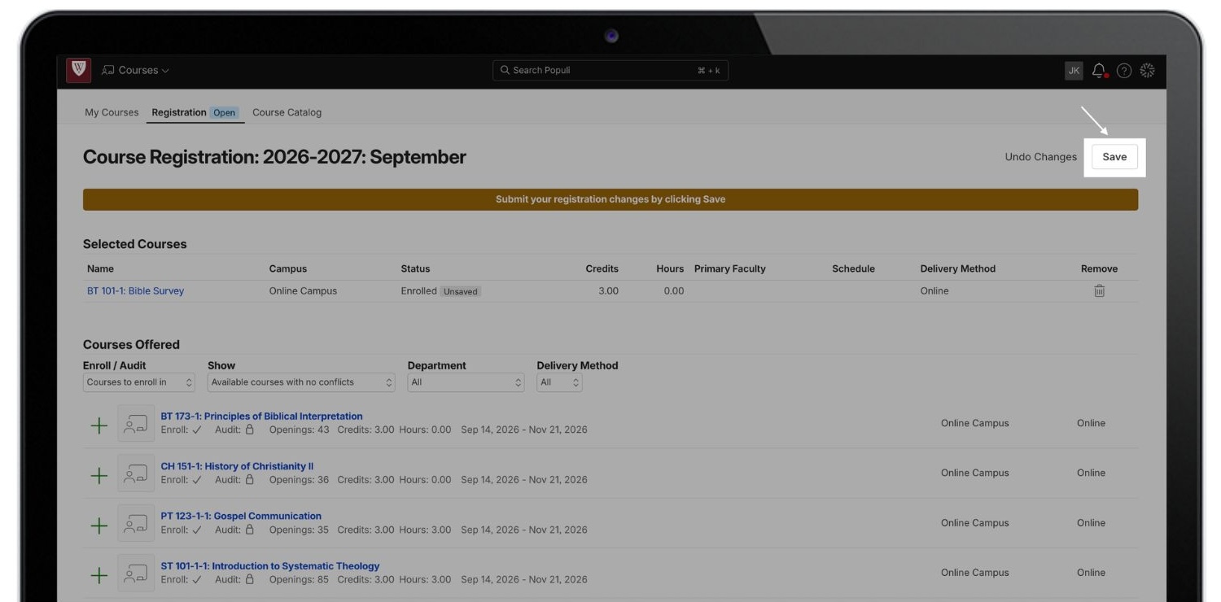Click the enroll checkmark for PT 123-1-1
This screenshot has width=1221, height=602.
[x=197, y=530]
